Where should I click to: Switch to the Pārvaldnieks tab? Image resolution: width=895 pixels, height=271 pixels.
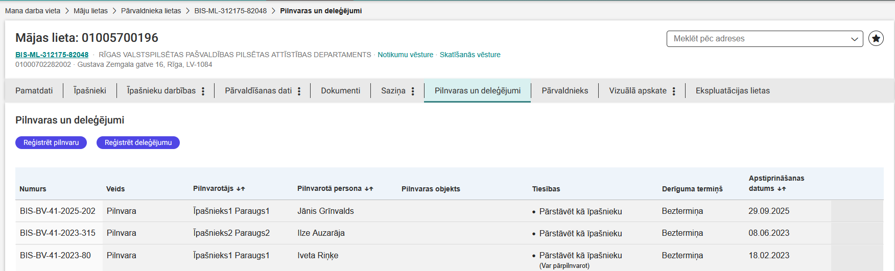point(564,90)
